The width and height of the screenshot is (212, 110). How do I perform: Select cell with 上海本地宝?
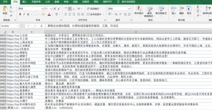point(32,42)
